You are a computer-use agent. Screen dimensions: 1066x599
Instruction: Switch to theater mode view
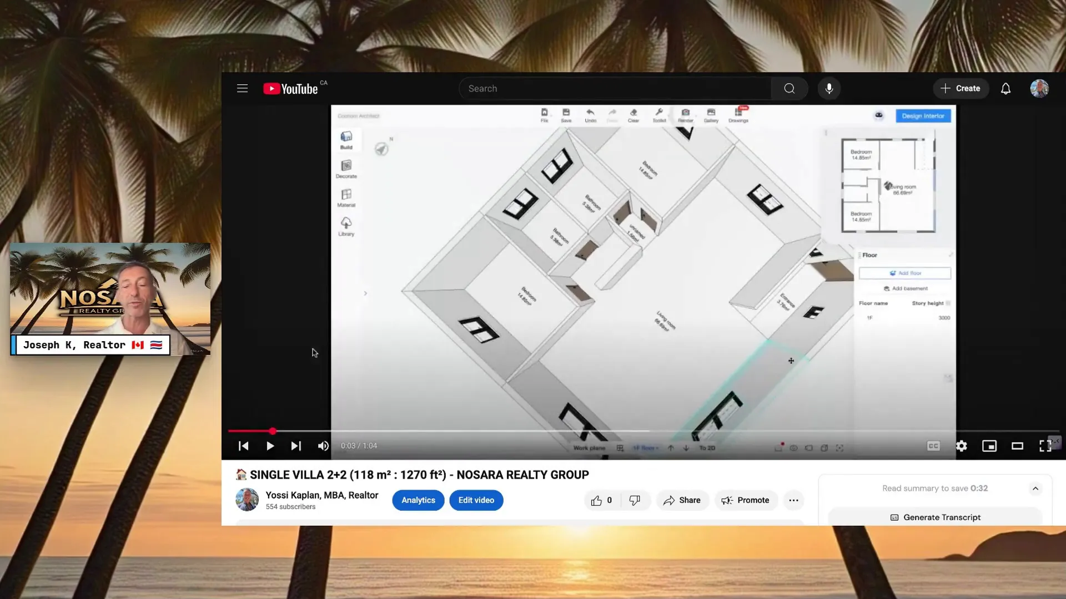click(x=1017, y=446)
